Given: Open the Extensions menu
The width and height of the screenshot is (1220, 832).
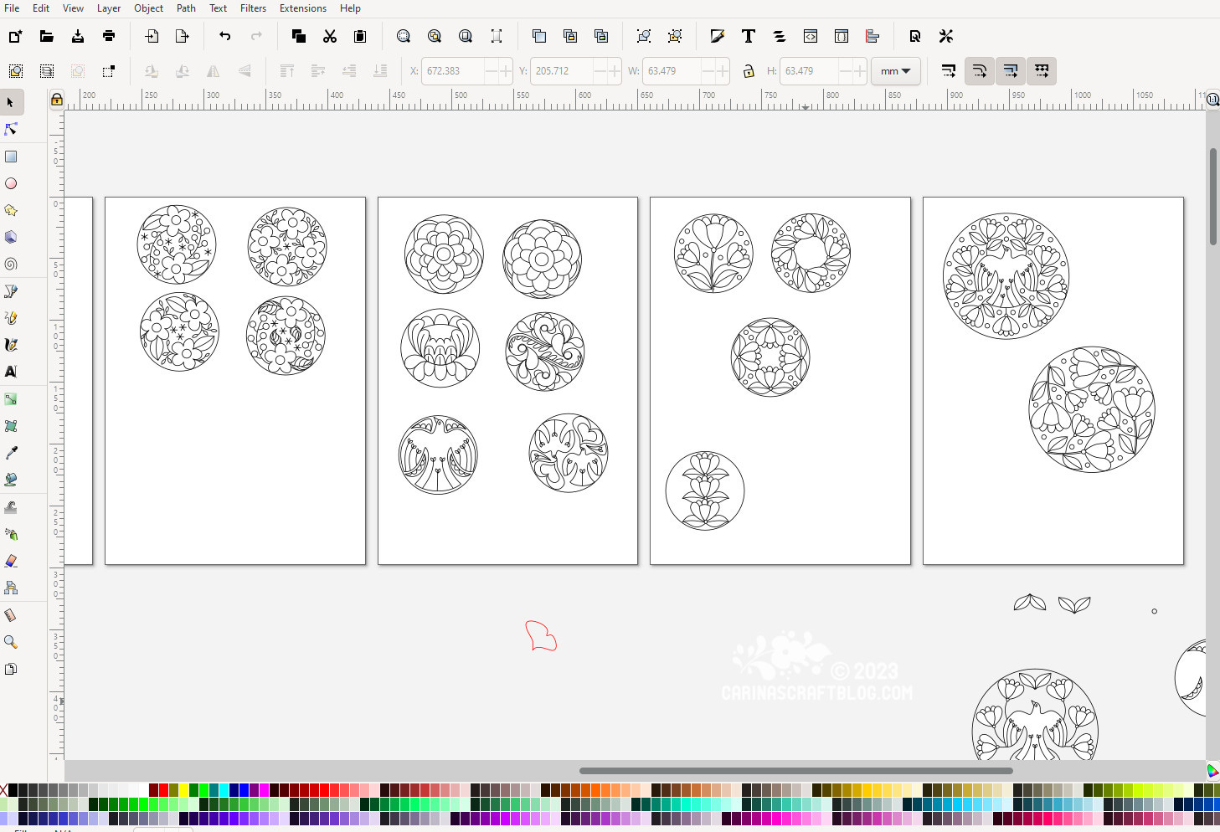Looking at the screenshot, I should point(303,8).
